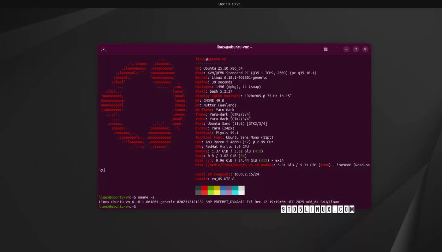Maximize the terminal window
The image size is (442, 252).
pyautogui.click(x=356, y=49)
